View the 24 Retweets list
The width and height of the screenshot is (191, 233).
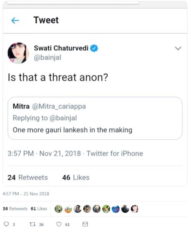(28, 177)
